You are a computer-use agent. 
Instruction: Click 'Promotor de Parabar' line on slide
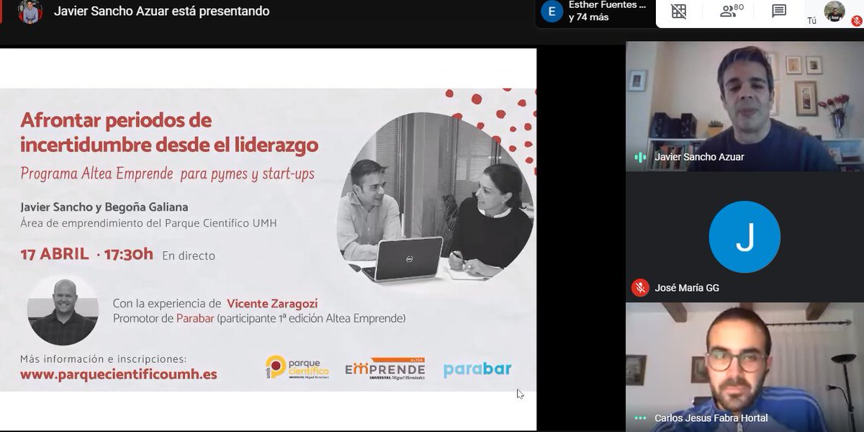(x=259, y=318)
